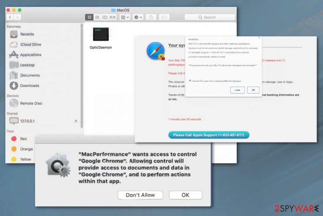
Task: Click the security gear icon in dialog
Action: click(x=58, y=165)
